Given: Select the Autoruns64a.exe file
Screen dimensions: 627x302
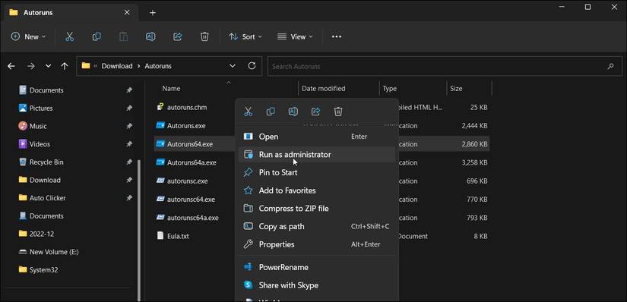Looking at the screenshot, I should 192,162.
